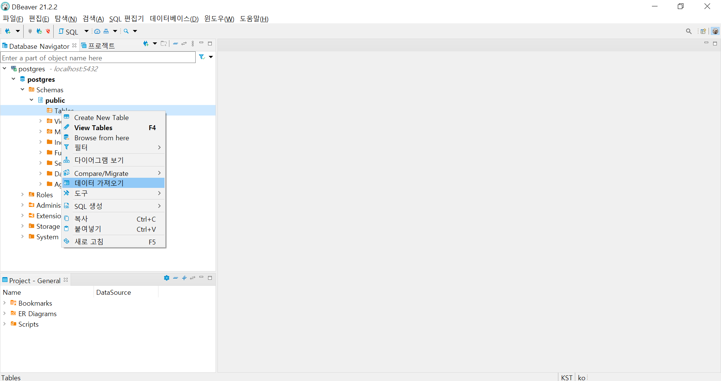The width and height of the screenshot is (721, 381).
Task: Click the toolbar search magnifier icon
Action: 126,31
